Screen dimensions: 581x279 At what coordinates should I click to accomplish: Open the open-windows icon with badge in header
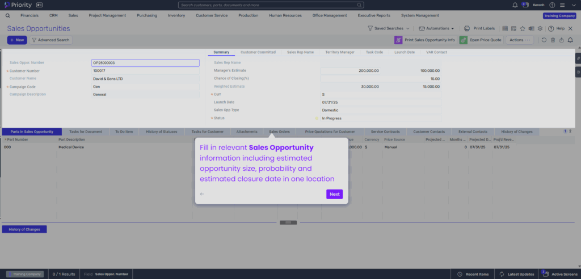[525, 5]
